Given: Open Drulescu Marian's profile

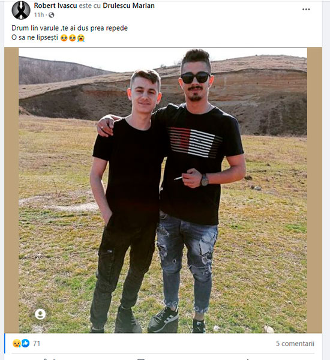Looking at the screenshot, I should [x=128, y=5].
